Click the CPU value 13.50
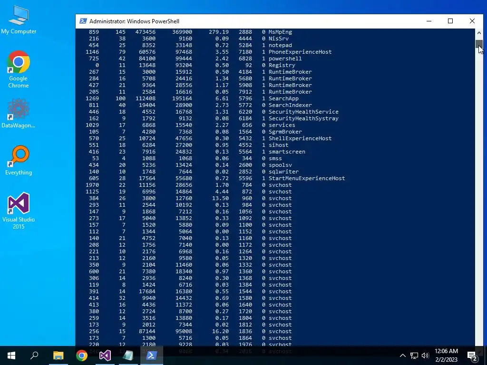487x365 pixels. click(x=221, y=198)
